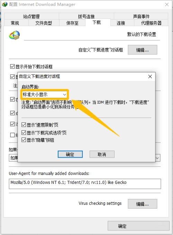This screenshot has width=173, height=235.
Task: Go to the 连接 tab
Action: (x=121, y=23)
